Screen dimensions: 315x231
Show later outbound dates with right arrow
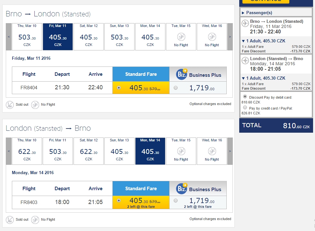pos(230,37)
